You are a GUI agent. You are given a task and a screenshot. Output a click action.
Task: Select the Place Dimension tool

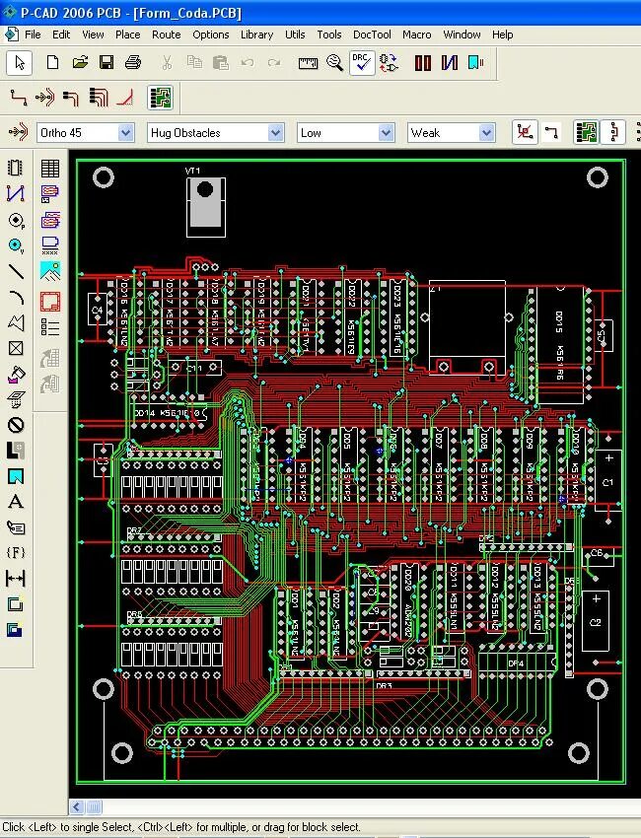coord(16,579)
